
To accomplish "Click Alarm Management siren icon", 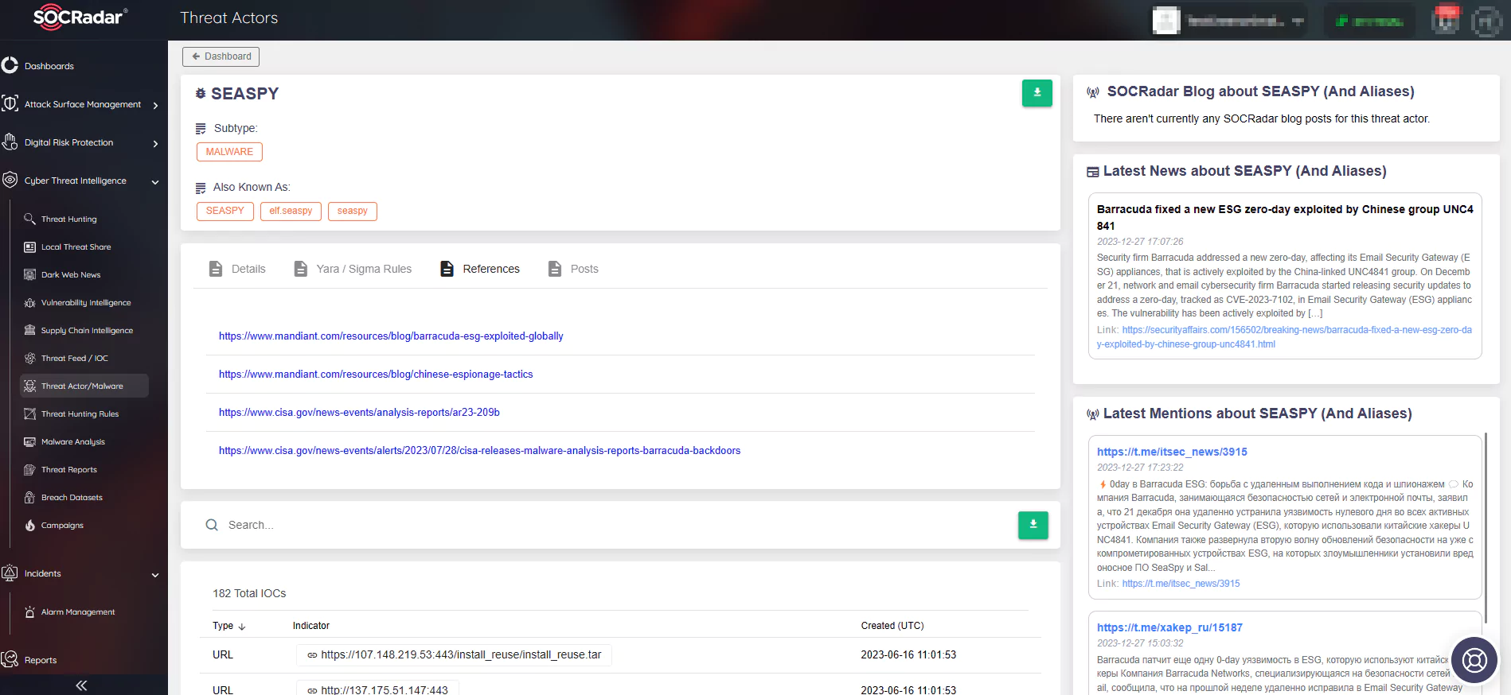I will pos(29,612).
